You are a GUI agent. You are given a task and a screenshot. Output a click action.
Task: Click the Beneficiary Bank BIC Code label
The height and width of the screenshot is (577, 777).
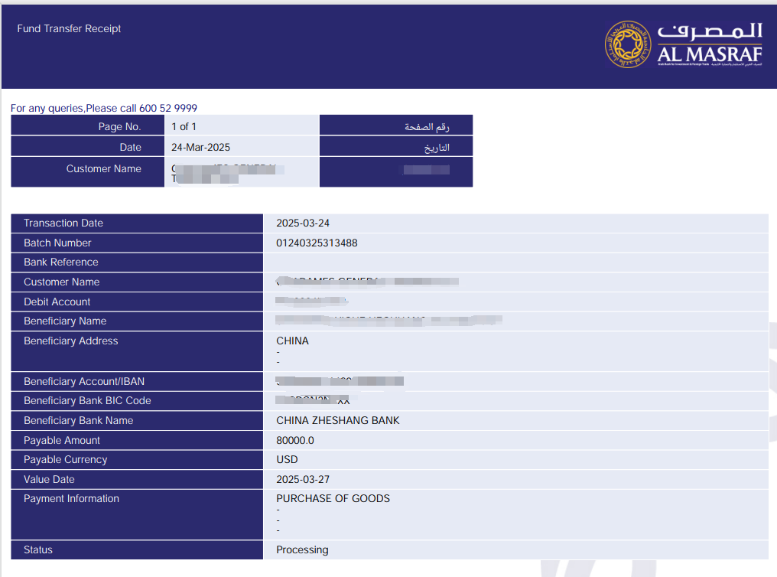pos(87,401)
